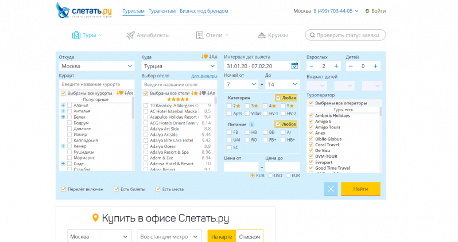The image size is (458, 242).
Task: Sort resorts alphabetically
Action: point(129,93)
